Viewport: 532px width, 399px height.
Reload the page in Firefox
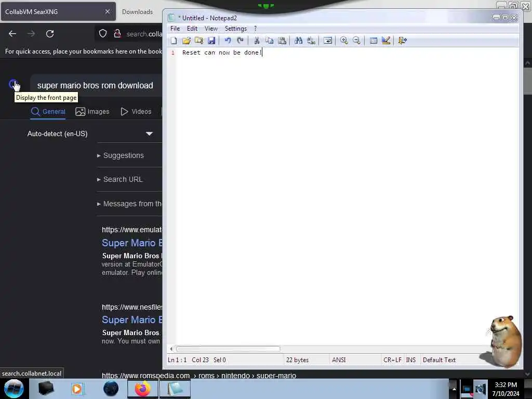(50, 34)
